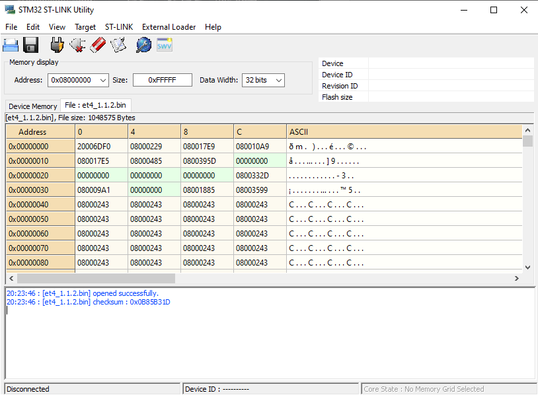The width and height of the screenshot is (538, 395).
Task: Click the Device ID status bar field
Action: click(270, 389)
